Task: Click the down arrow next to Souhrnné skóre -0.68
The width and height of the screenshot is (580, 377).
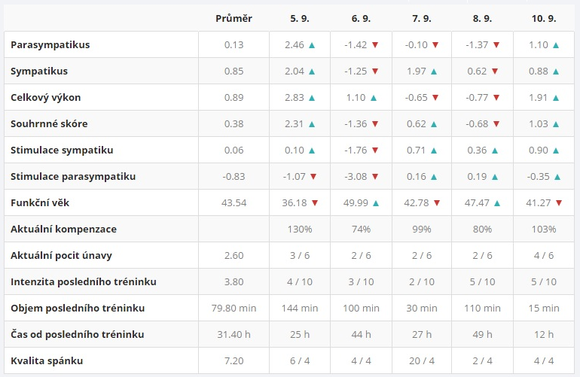Action: 496,124
